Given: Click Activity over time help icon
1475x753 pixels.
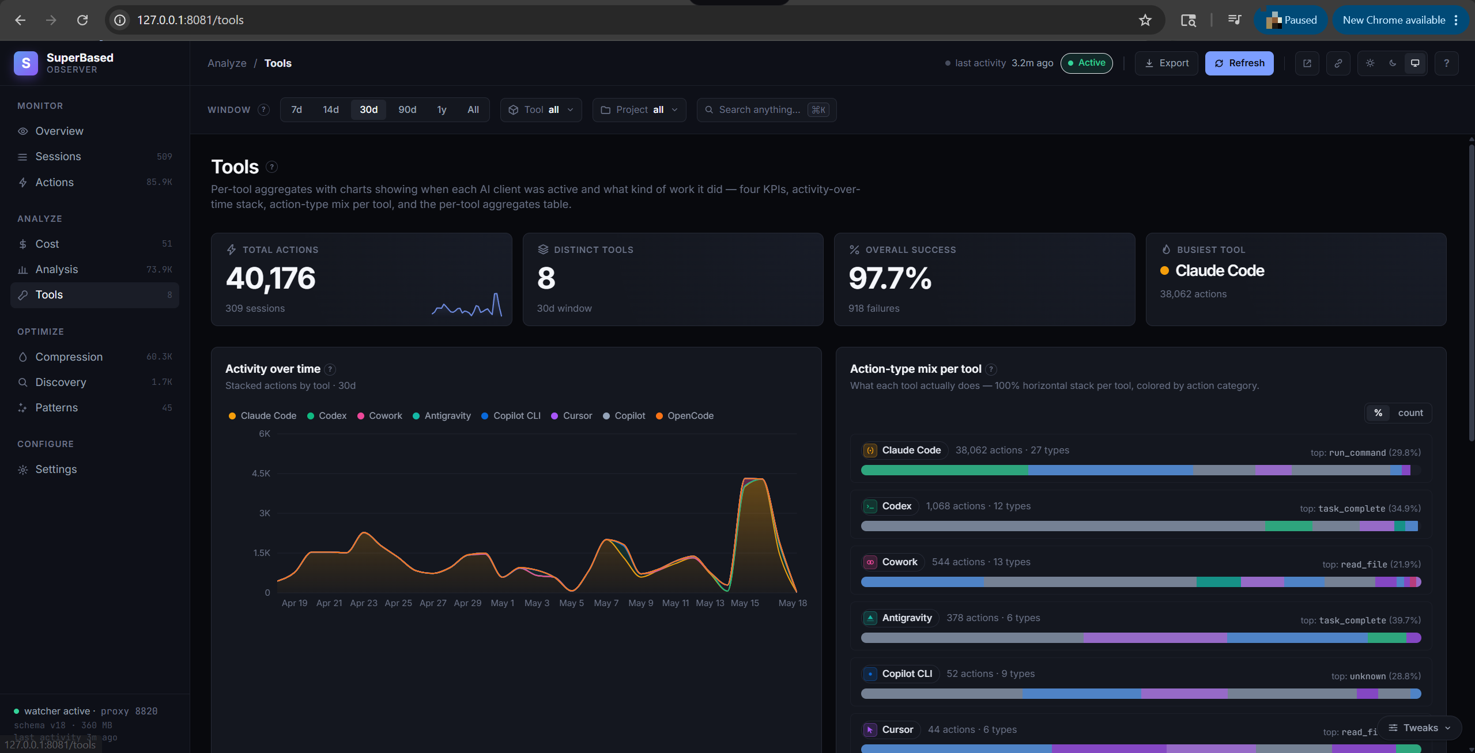Looking at the screenshot, I should (330, 369).
